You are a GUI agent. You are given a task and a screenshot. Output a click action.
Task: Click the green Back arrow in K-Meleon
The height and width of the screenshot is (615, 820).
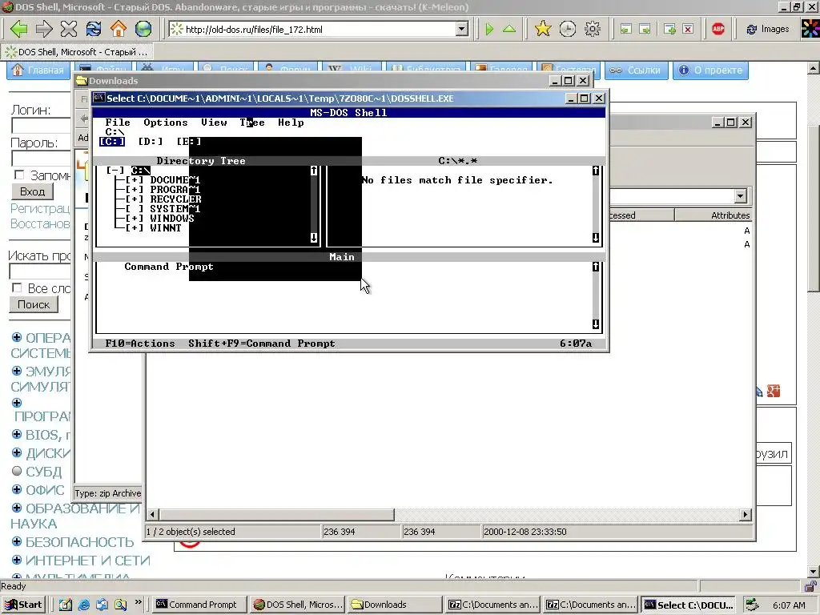(x=19, y=29)
